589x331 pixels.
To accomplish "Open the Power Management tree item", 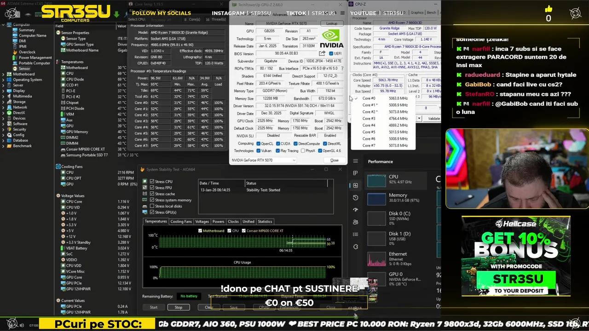I will click(35, 57).
